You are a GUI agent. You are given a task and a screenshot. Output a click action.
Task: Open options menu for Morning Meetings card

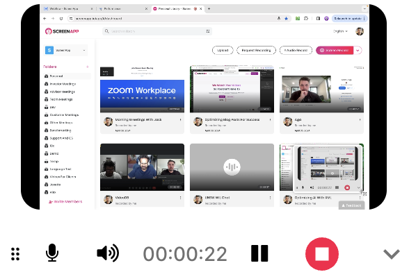180,119
